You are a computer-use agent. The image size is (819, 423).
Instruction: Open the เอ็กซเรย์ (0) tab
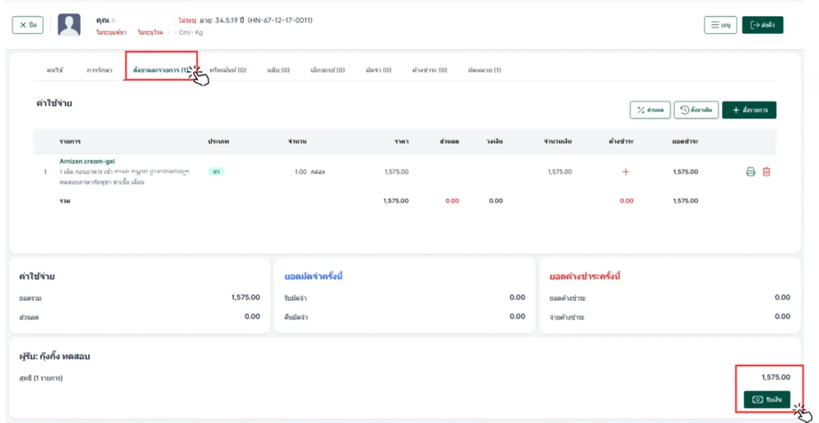pos(328,70)
